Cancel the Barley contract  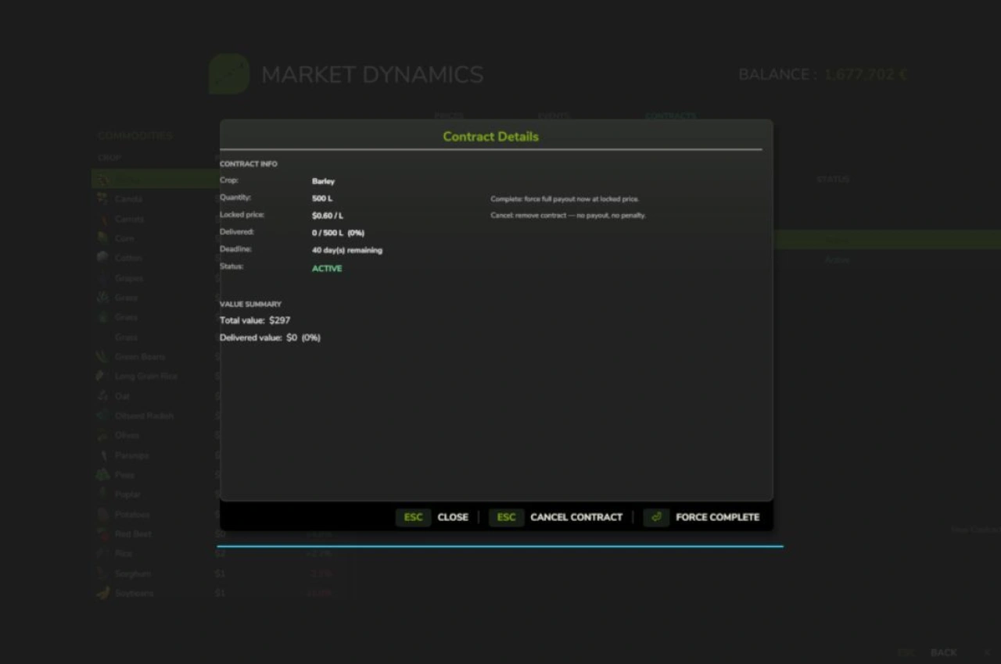(576, 517)
